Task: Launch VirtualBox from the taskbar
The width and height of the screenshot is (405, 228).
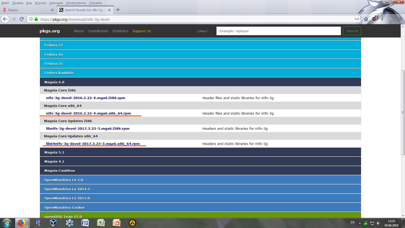Action: tap(53, 223)
